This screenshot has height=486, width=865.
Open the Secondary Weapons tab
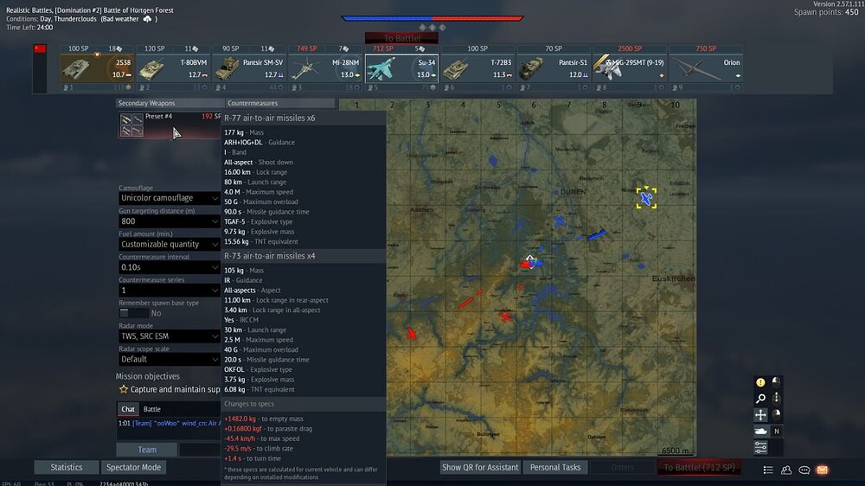(170, 103)
